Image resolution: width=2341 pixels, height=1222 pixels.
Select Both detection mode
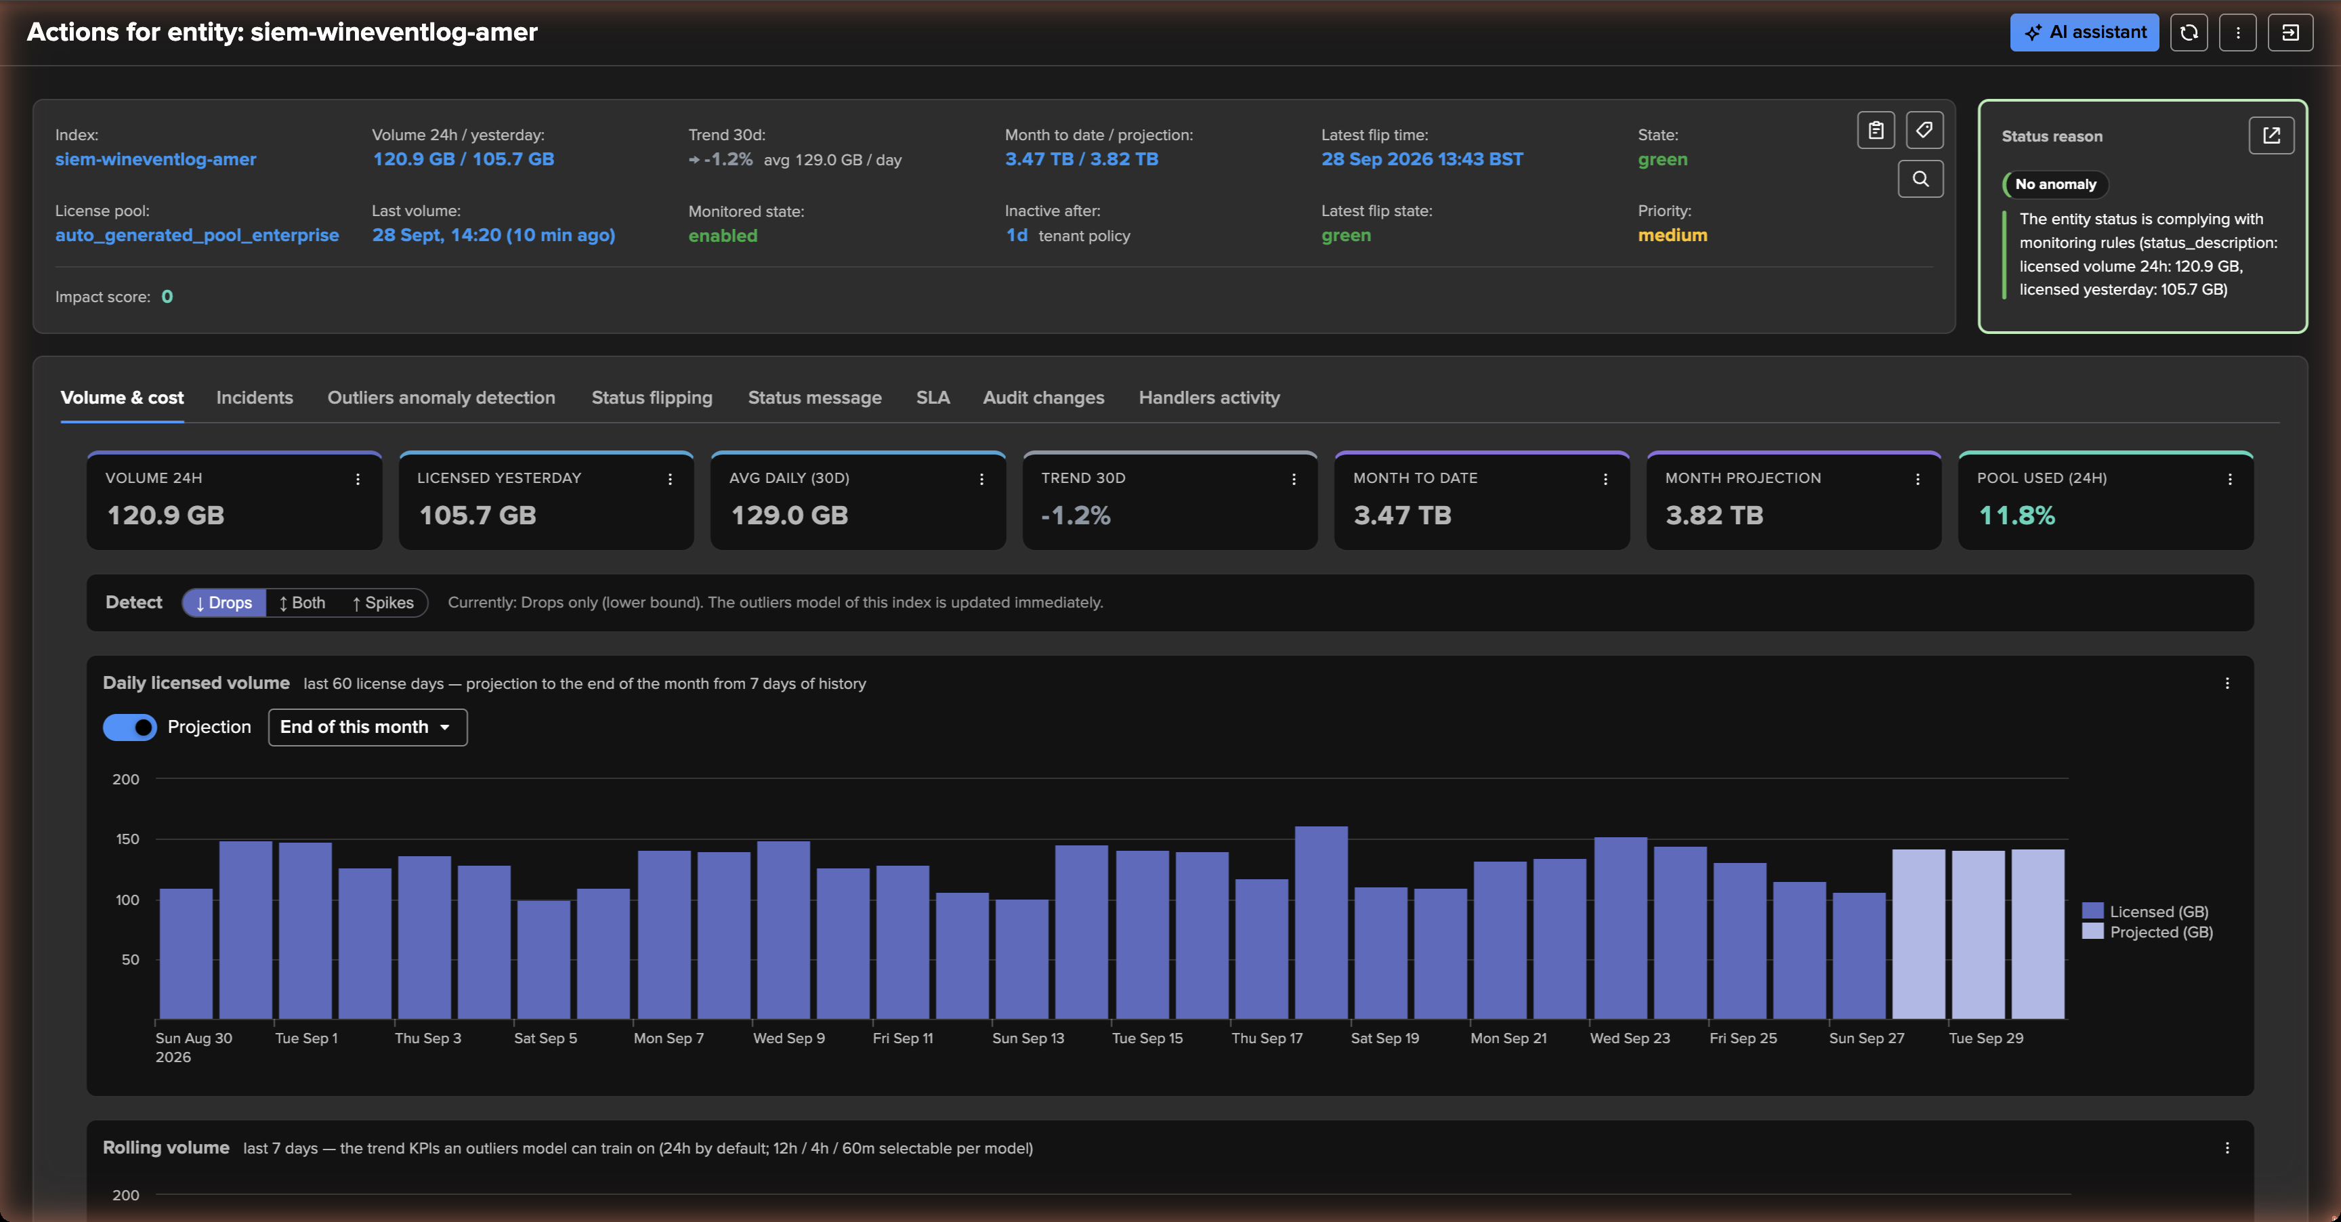coord(301,602)
